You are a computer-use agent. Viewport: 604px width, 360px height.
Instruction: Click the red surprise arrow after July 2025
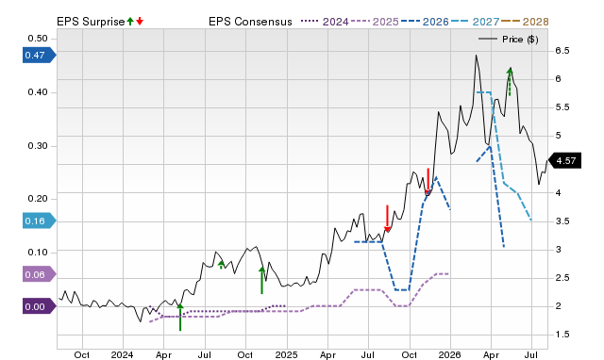tap(387, 219)
